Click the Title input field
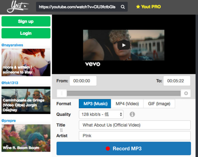This screenshot has height=157, width=198. pos(135,125)
